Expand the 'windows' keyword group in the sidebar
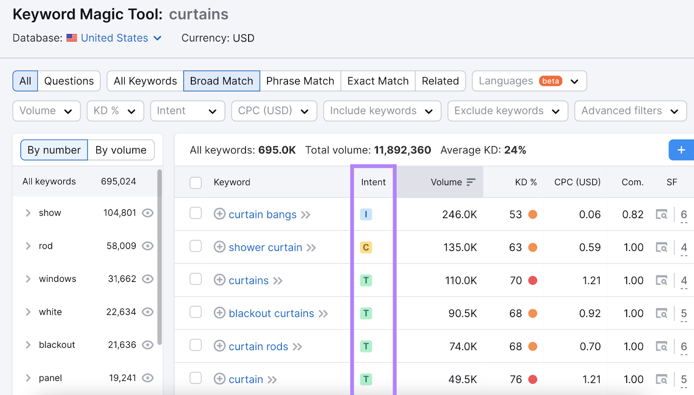This screenshot has height=395, width=694. pos(28,279)
